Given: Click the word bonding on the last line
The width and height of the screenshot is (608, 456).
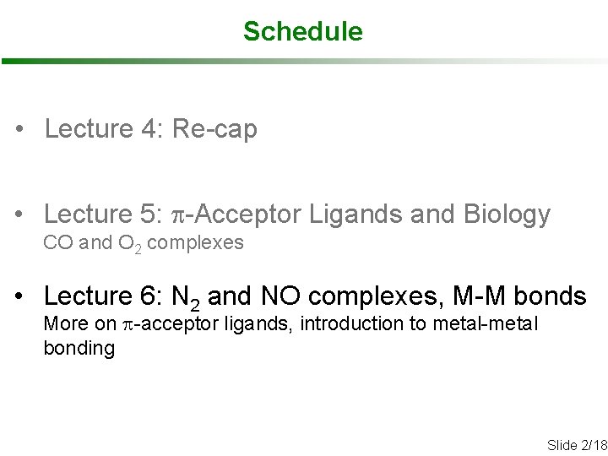Looking at the screenshot, I should pos(79,348).
